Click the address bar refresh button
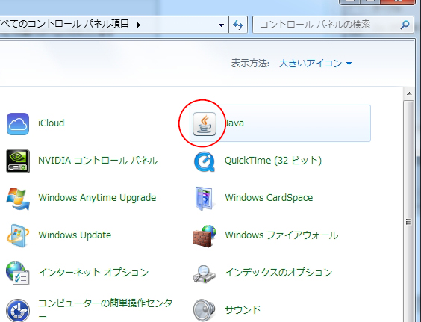This screenshot has height=322, width=421. coord(238,25)
